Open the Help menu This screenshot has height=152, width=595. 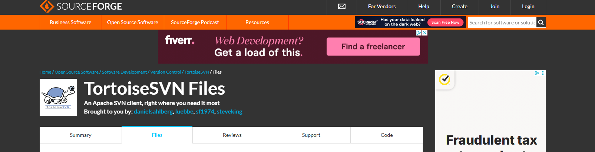(424, 6)
